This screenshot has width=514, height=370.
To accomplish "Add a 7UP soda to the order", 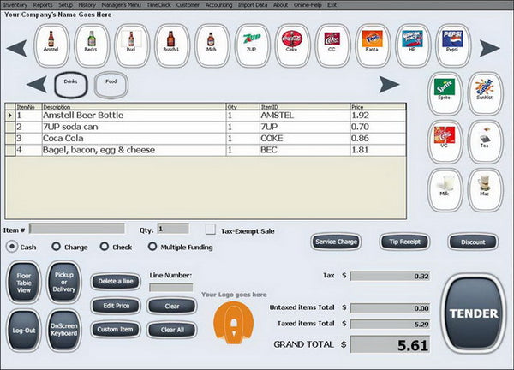I will click(x=253, y=45).
